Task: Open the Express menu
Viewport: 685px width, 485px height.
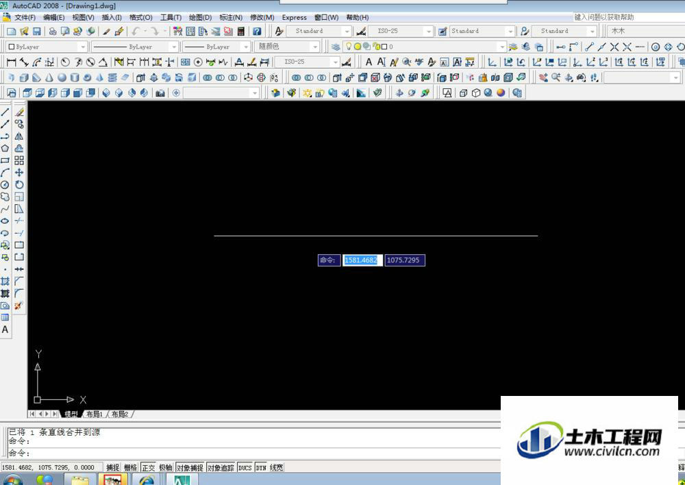Action: (294, 18)
